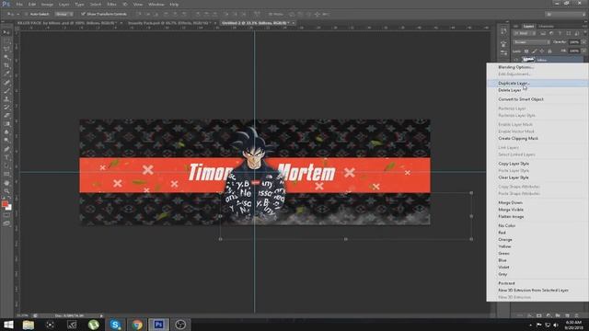Click the trash icon in Layers panel
The height and width of the screenshot is (331, 589).
tap(577, 315)
